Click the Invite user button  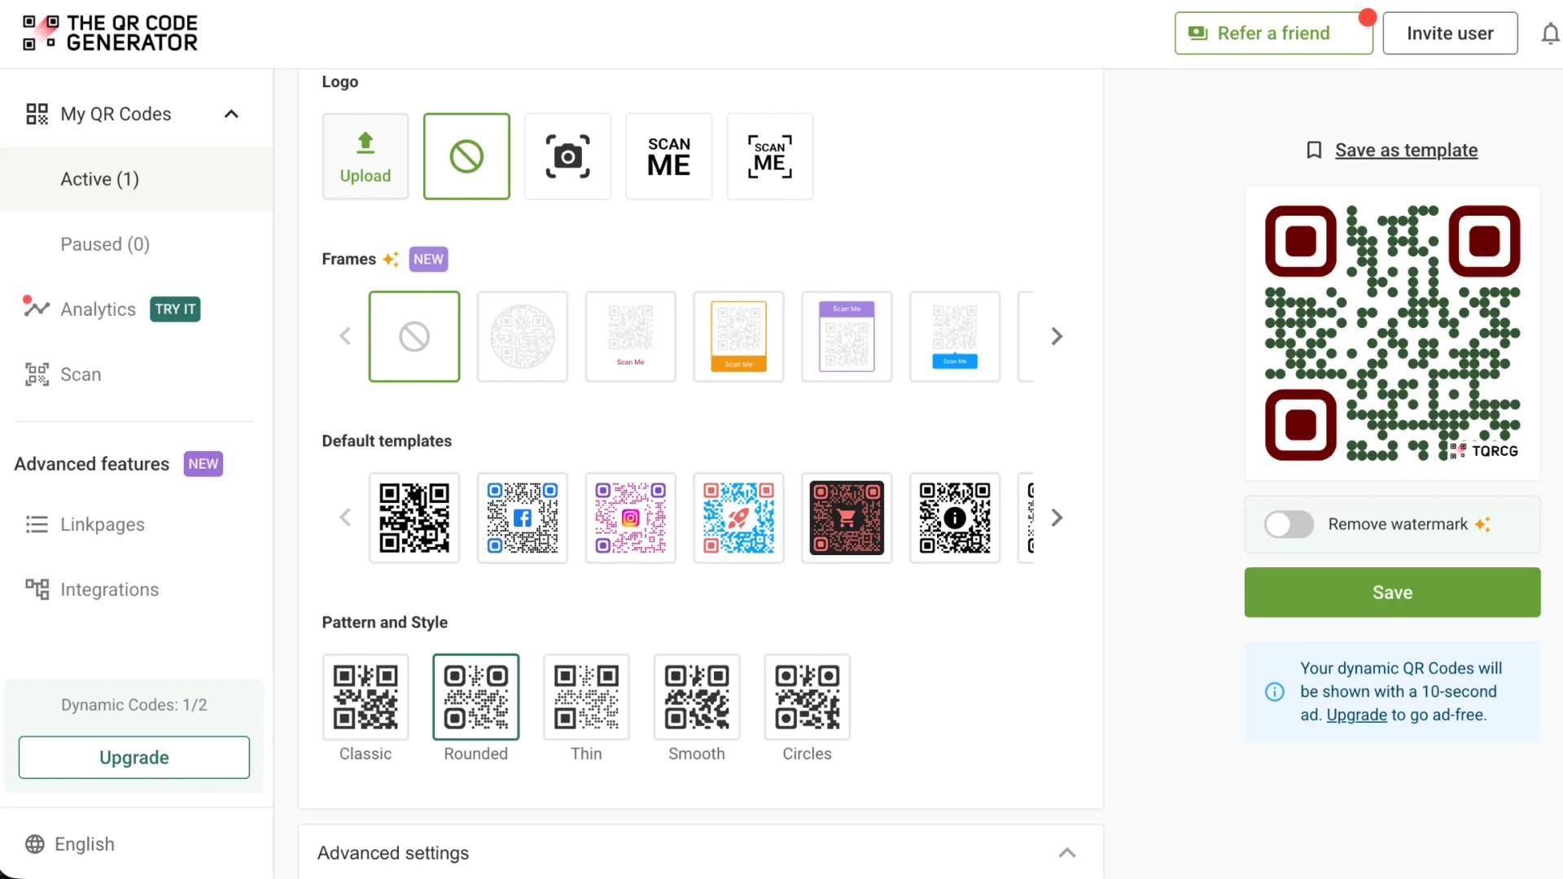[1450, 33]
